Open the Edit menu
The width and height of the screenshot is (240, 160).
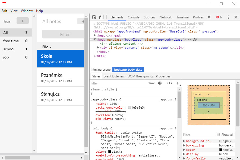(x=4, y=11)
